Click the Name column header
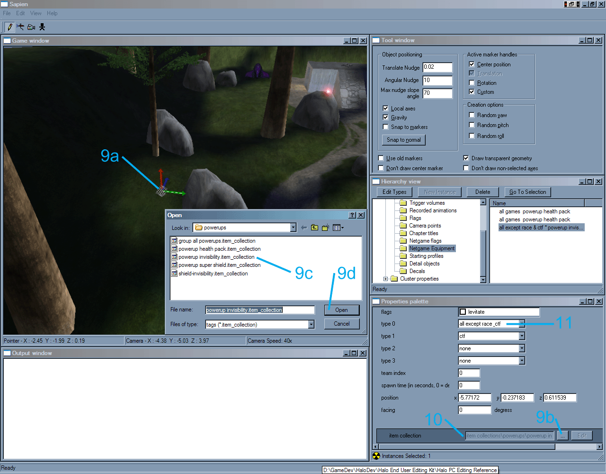This screenshot has height=474, width=606. coord(537,203)
